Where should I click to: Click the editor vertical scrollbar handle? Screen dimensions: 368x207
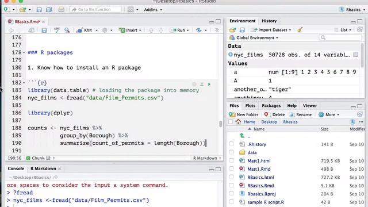221,124
